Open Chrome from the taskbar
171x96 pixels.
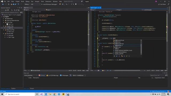(55, 94)
